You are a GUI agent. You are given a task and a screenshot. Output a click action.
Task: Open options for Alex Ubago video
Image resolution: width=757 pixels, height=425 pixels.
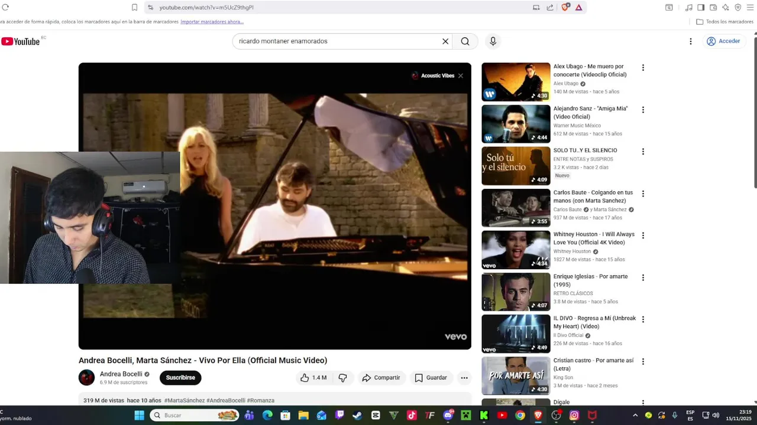(x=643, y=68)
